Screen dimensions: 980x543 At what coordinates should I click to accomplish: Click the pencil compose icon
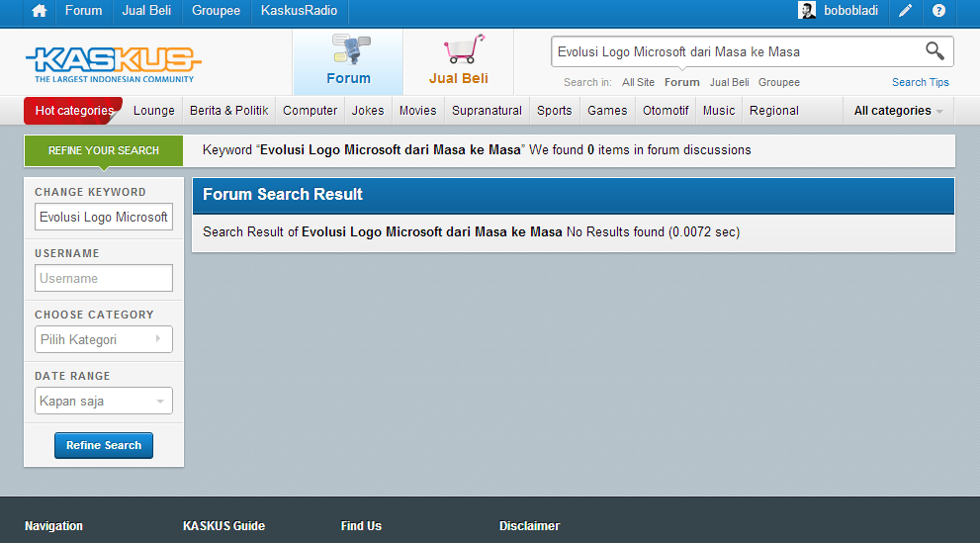905,11
